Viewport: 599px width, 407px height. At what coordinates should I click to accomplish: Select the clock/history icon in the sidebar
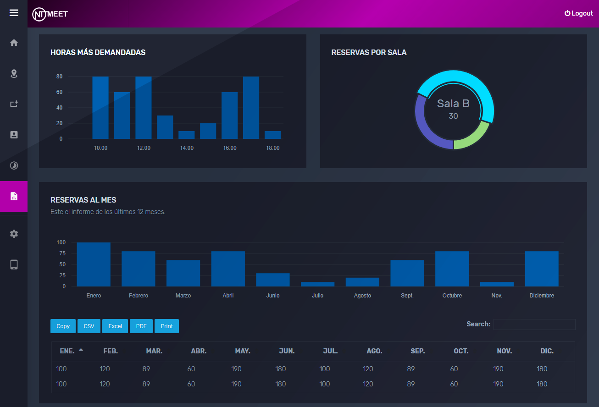(x=14, y=165)
